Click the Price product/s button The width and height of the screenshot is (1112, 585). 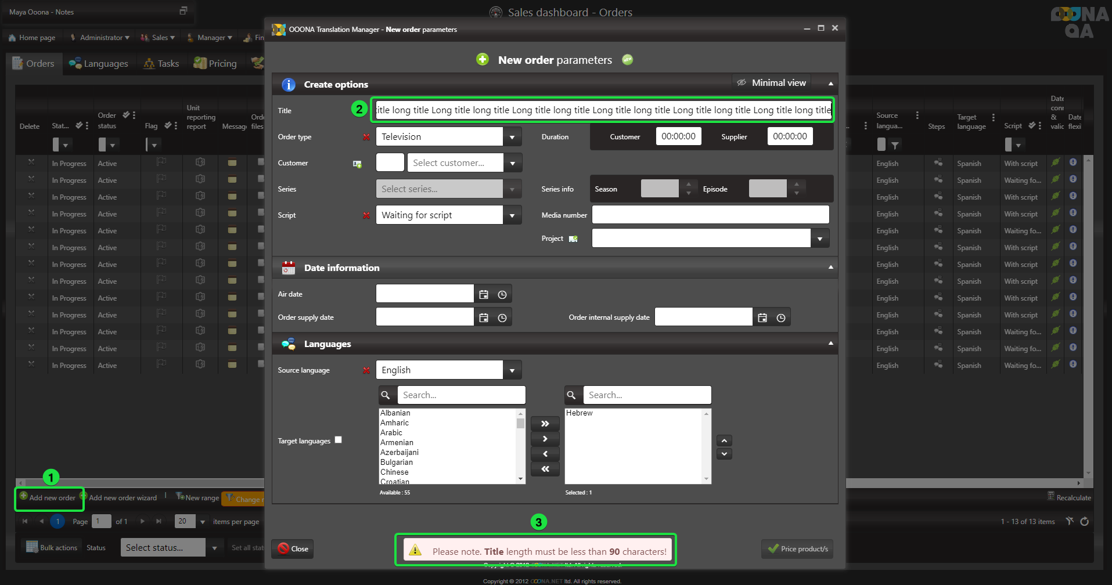coord(797,549)
